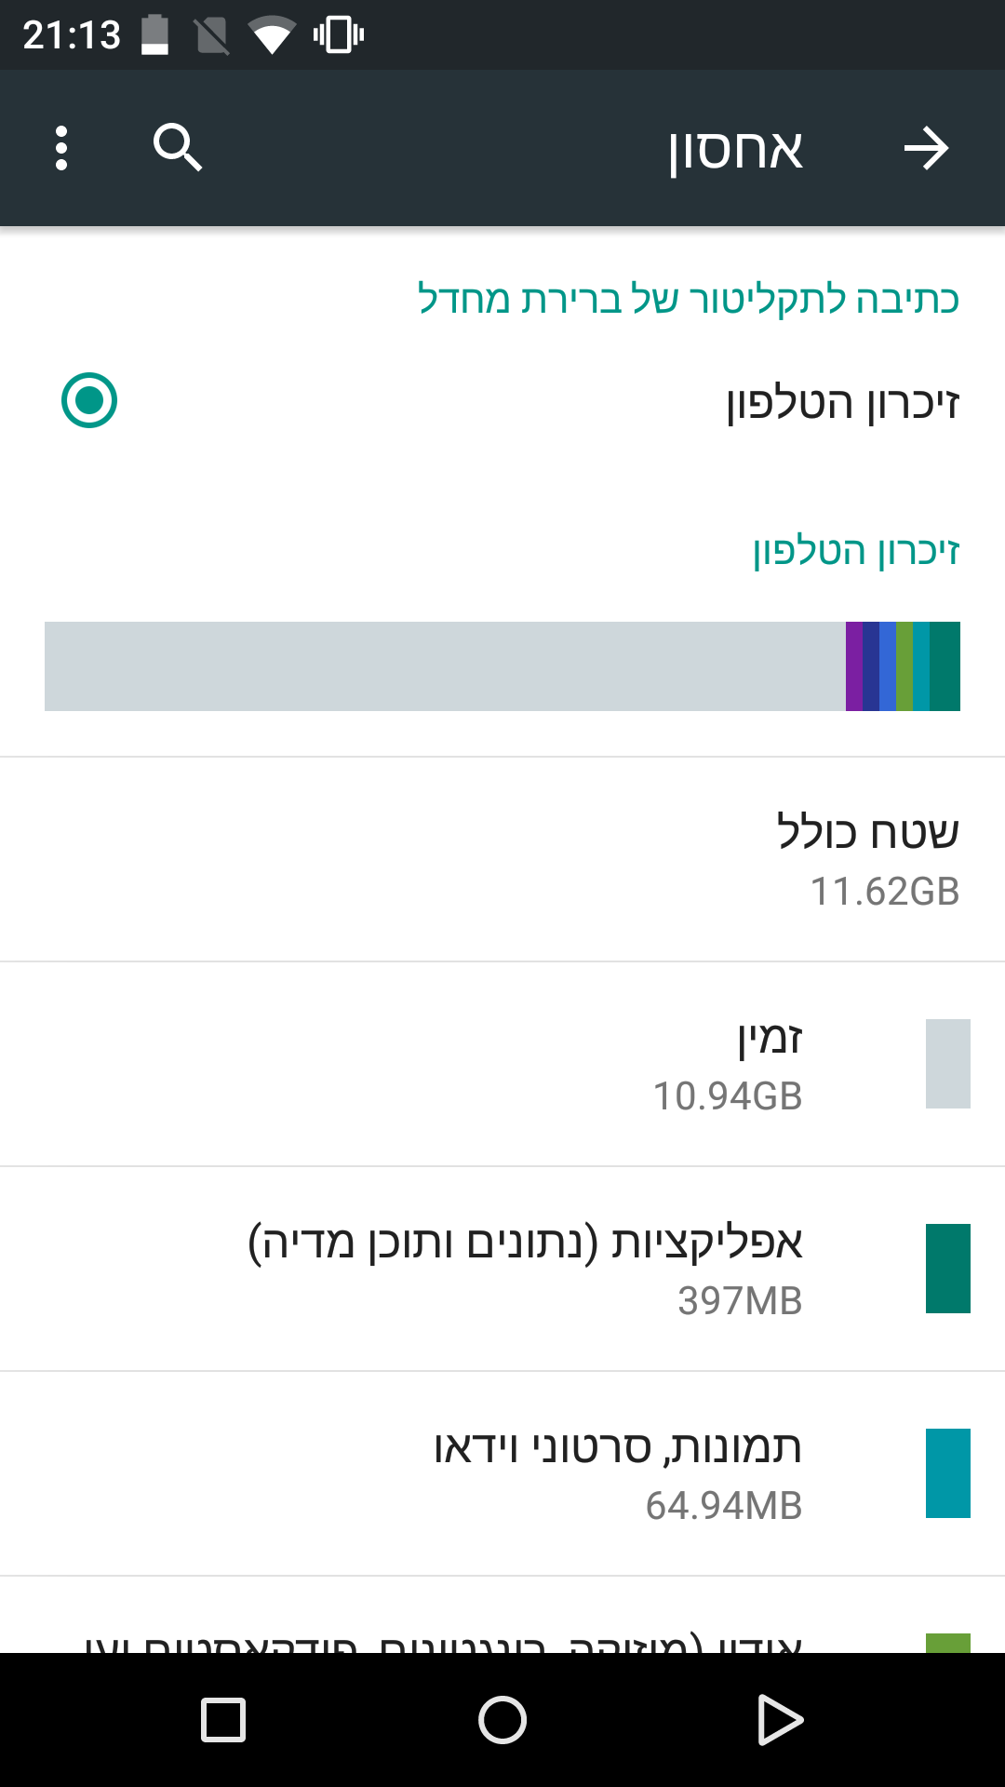Tap the Wi-Fi status bar icon
The height and width of the screenshot is (1787, 1005).
click(x=271, y=35)
